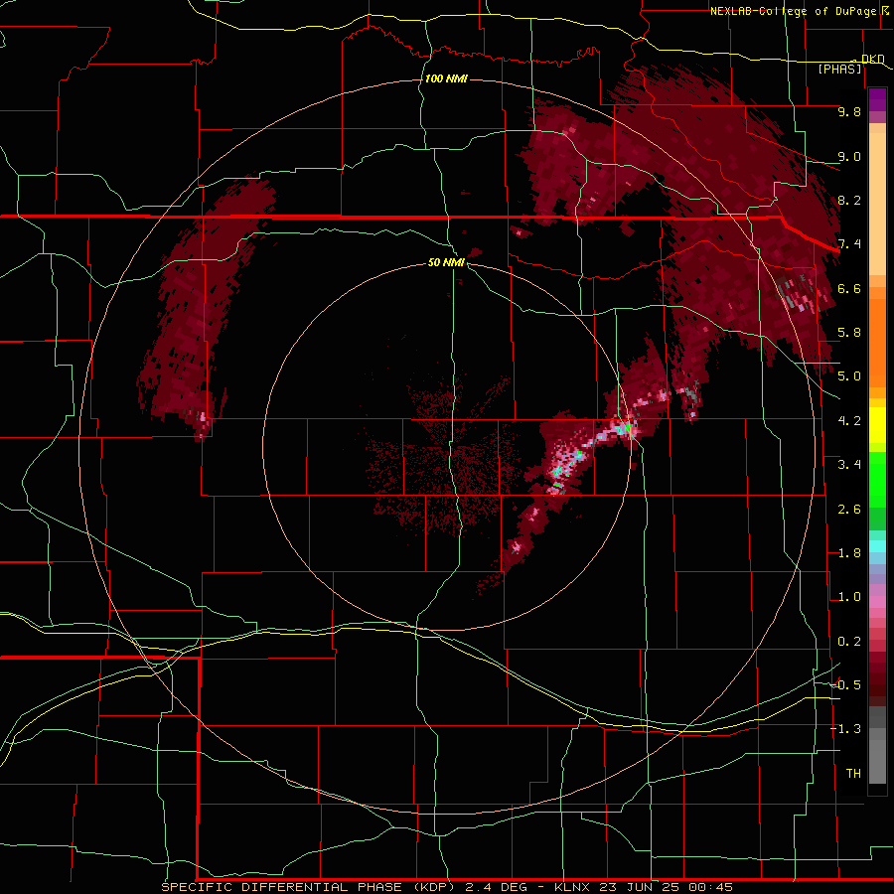Click the -0.5 scale value
This screenshot has width=894, height=894.
click(x=846, y=685)
